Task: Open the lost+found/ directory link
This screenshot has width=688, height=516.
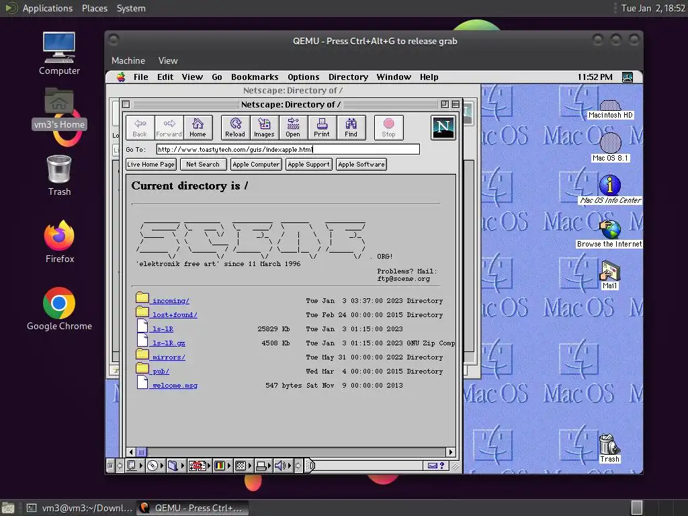Action: [175, 315]
